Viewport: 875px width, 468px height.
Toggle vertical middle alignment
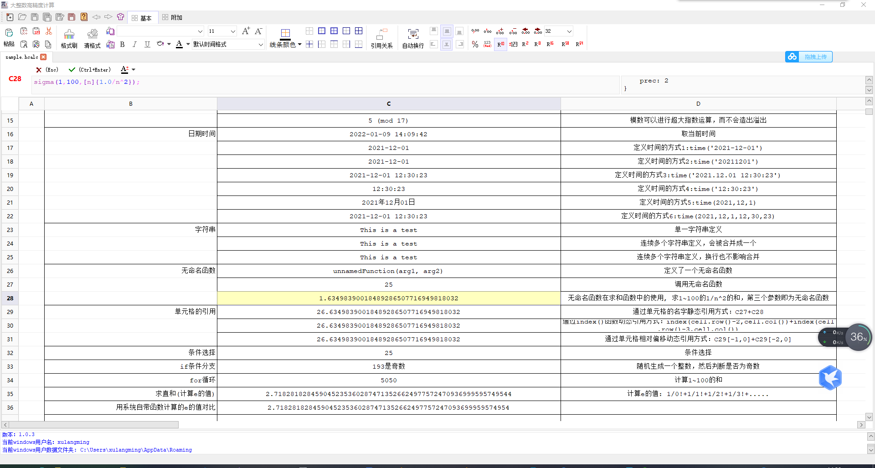coord(447,31)
